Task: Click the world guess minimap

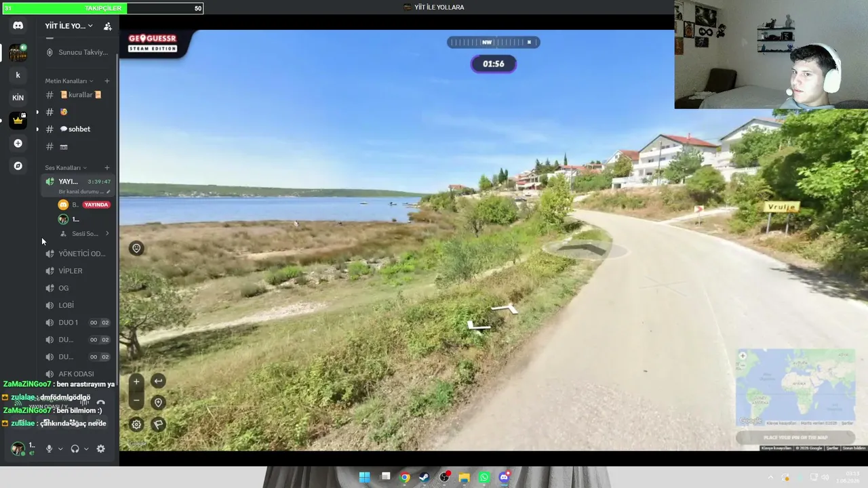Action: coord(795,388)
